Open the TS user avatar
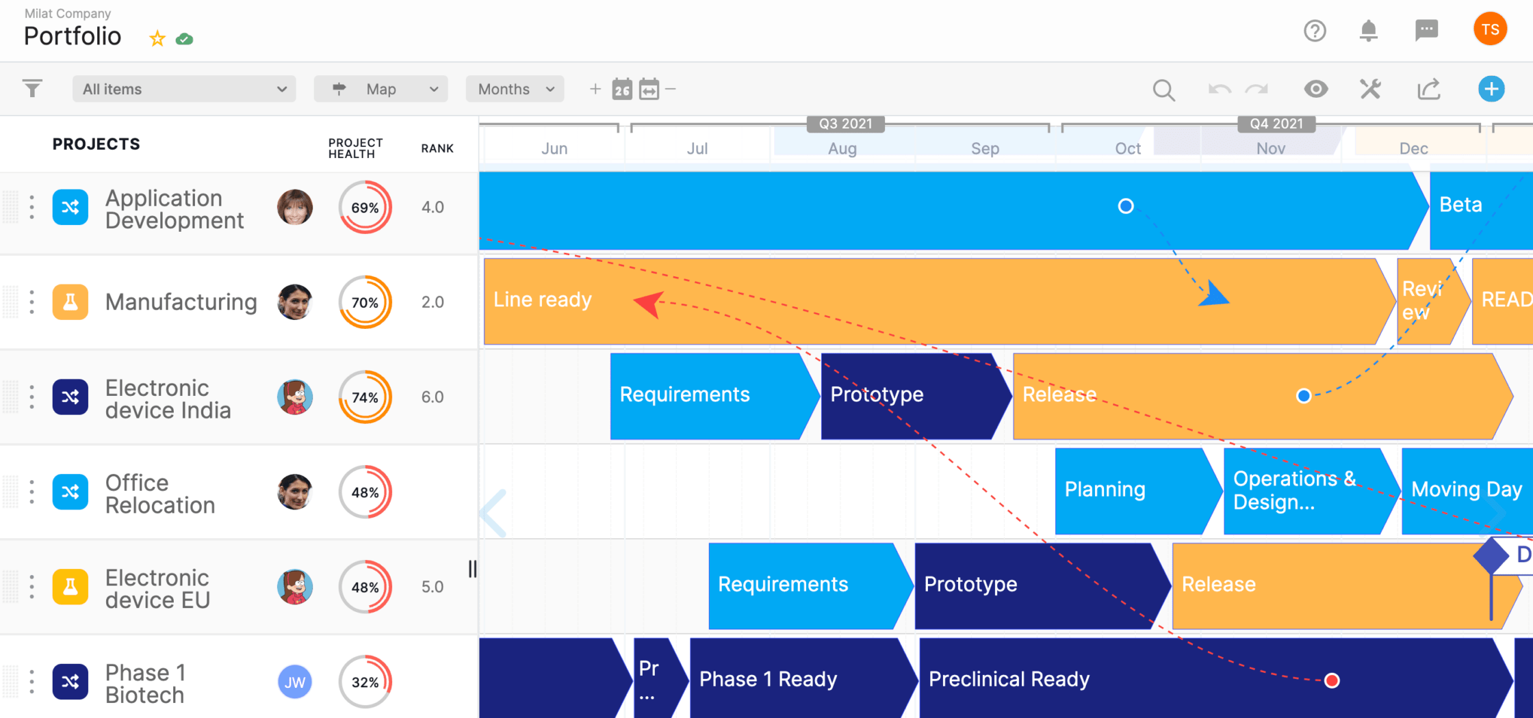The image size is (1533, 718). tap(1490, 29)
